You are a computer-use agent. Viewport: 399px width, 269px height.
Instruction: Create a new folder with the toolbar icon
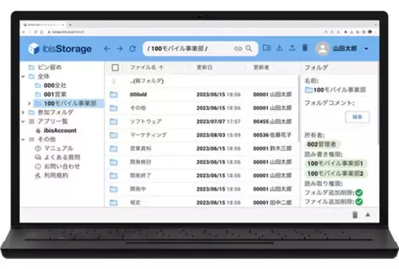point(267,48)
